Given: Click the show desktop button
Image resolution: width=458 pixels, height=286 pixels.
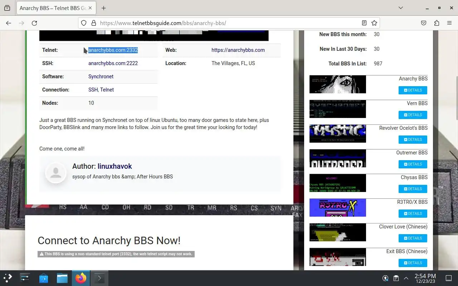Looking at the screenshot, I should (x=449, y=278).
